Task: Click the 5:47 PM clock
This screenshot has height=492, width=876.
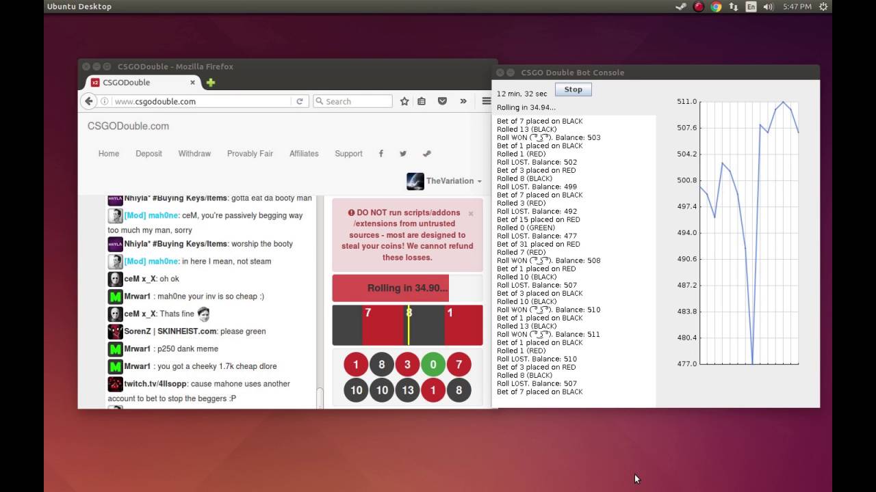Action: [x=797, y=7]
